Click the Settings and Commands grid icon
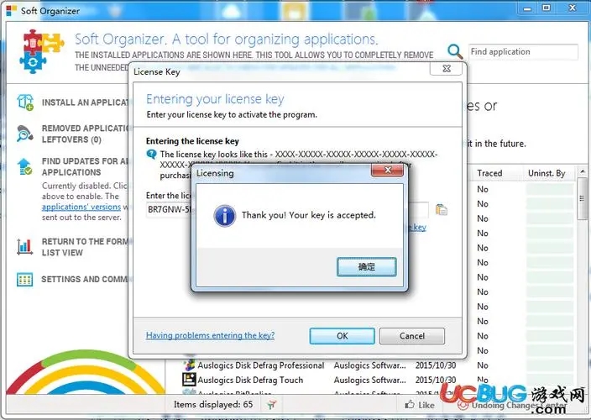Viewport: 591px width, 420px height. point(25,280)
